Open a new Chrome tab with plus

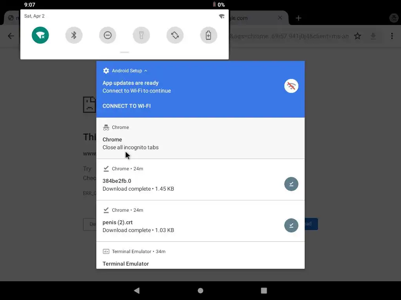click(298, 18)
